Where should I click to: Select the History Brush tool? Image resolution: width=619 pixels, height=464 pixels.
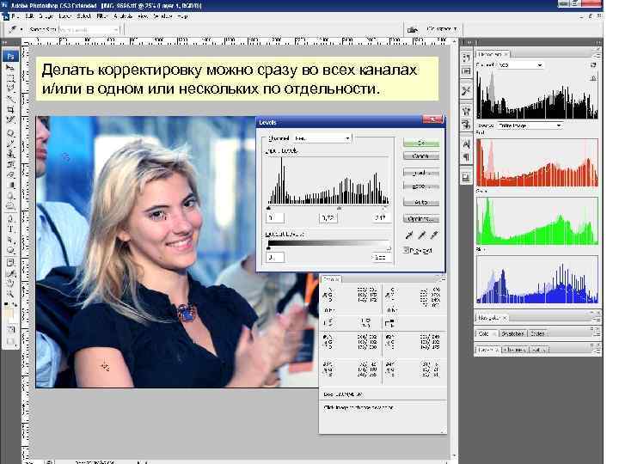click(x=10, y=164)
